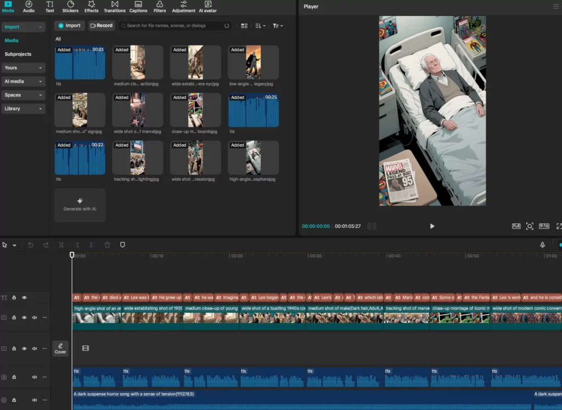Open more options for main video track

[45, 317]
